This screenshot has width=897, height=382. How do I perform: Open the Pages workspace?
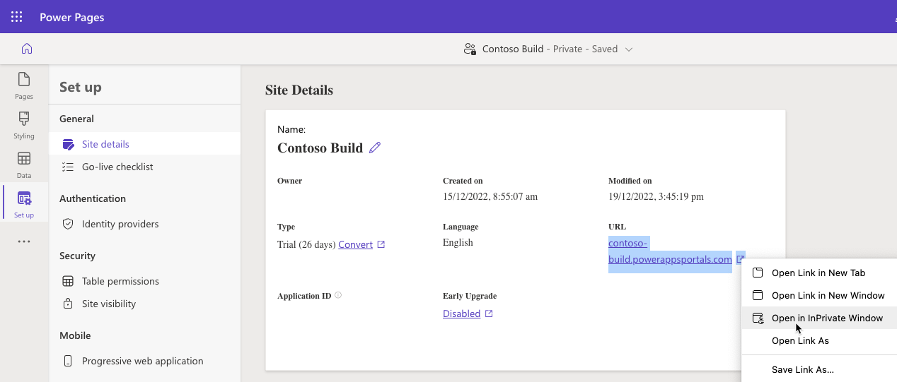point(24,85)
